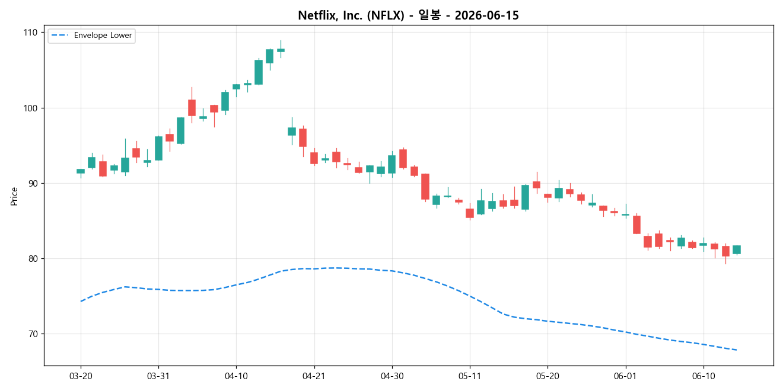This screenshot has width=783, height=391.
Task: Click the Envelope Lower legend label
Action: tap(103, 36)
